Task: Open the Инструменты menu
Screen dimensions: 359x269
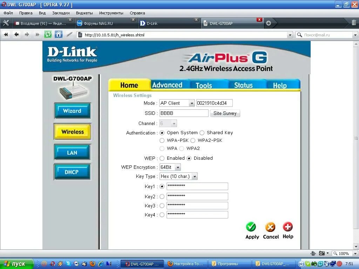Action: [x=111, y=13]
